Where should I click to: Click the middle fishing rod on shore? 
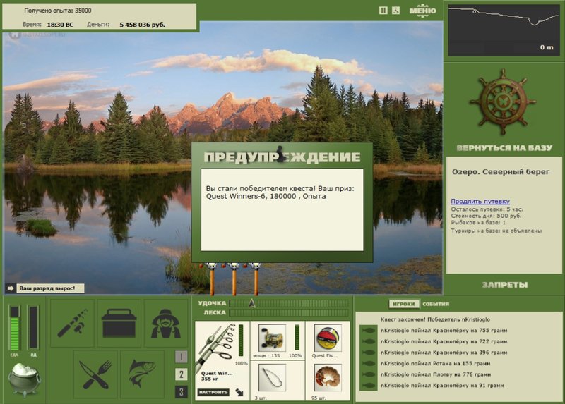tap(234, 280)
